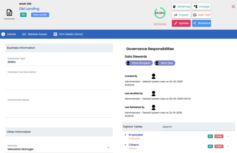The width and height of the screenshot is (237, 153).
Task: Click the Data Stewards label
Action: [136, 56]
